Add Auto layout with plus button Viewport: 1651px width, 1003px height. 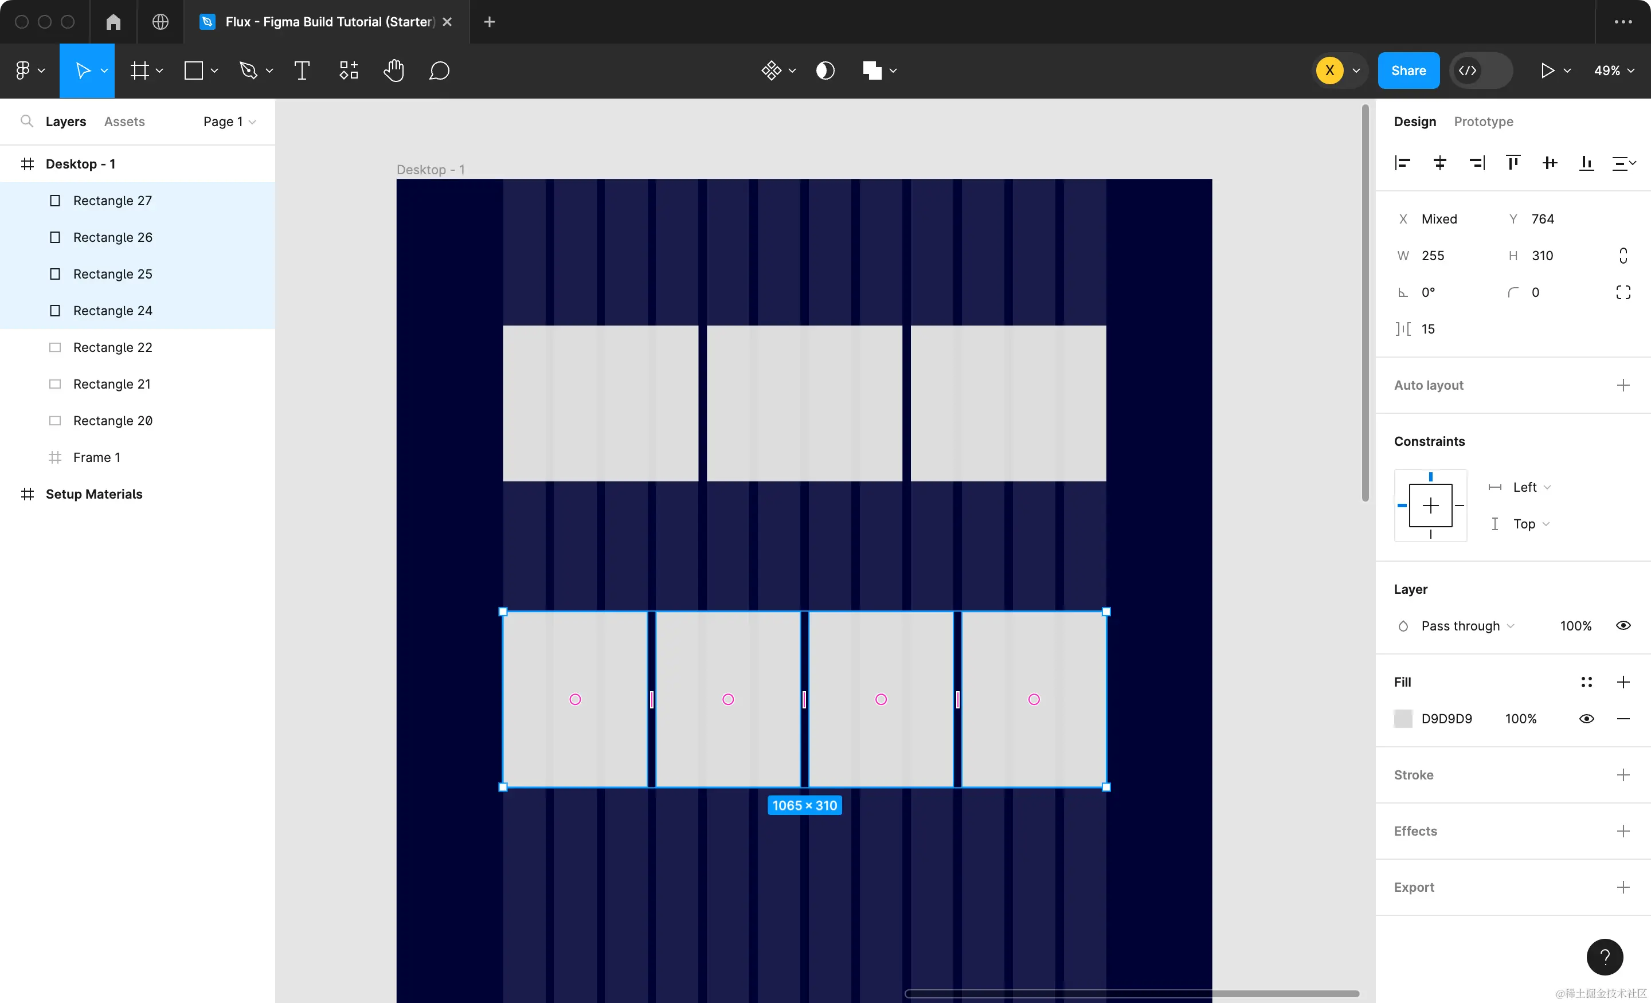(x=1623, y=385)
